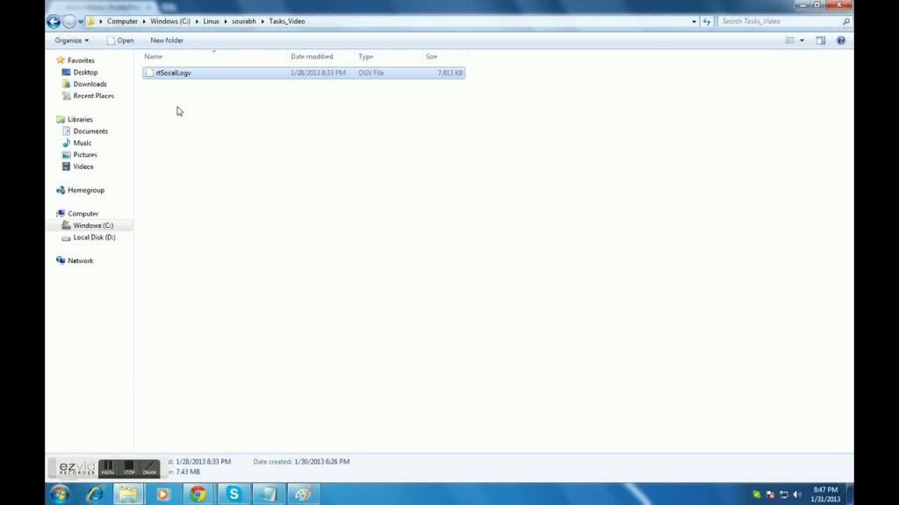Pause the ezvid recording
The width and height of the screenshot is (899, 505).
[108, 468]
